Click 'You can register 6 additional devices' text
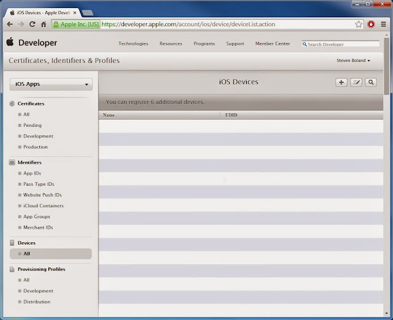 coord(155,102)
